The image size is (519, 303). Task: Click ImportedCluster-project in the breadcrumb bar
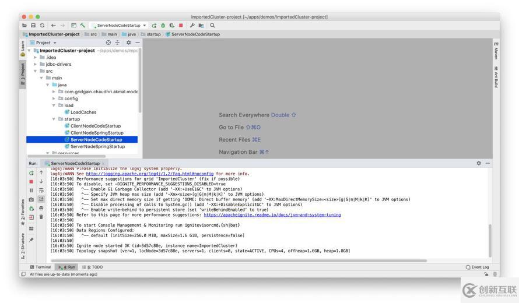54,34
